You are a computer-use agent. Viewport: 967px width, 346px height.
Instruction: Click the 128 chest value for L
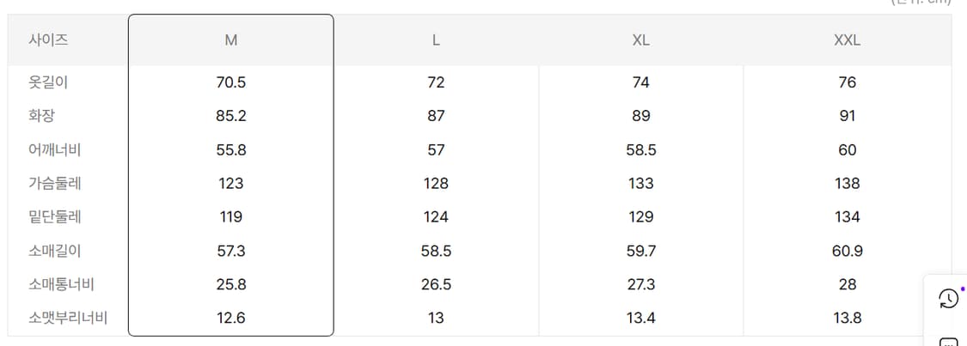436,184
